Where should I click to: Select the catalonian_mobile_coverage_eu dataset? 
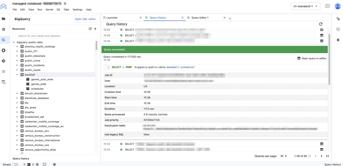[44, 126]
